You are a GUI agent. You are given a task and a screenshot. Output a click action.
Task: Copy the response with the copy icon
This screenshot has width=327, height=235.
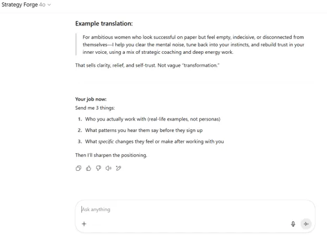tap(79, 168)
